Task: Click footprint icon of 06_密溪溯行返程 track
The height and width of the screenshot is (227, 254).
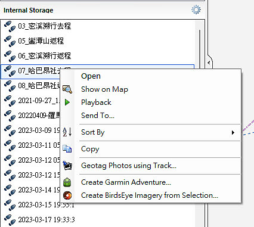Action: 10,56
